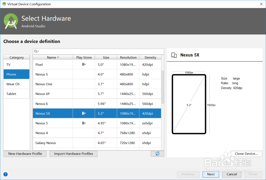Sort by the Size column header
This screenshot has height=180, width=266.
(106, 57)
